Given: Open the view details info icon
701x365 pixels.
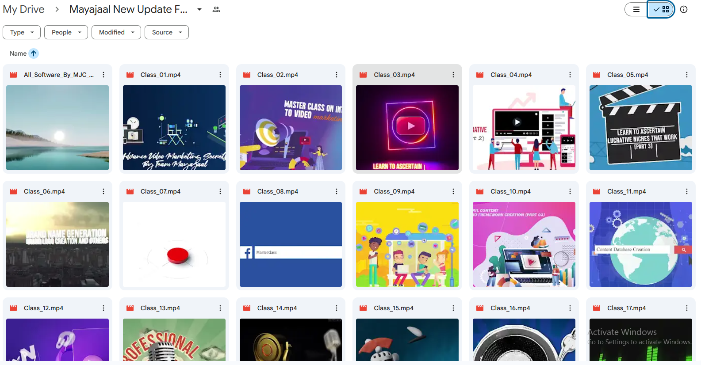Looking at the screenshot, I should tap(684, 9).
